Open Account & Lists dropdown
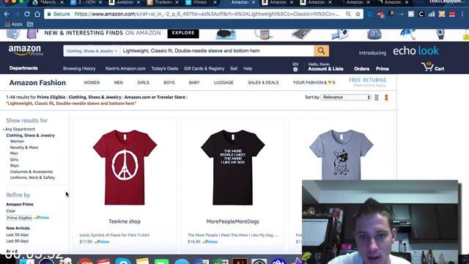 point(325,67)
